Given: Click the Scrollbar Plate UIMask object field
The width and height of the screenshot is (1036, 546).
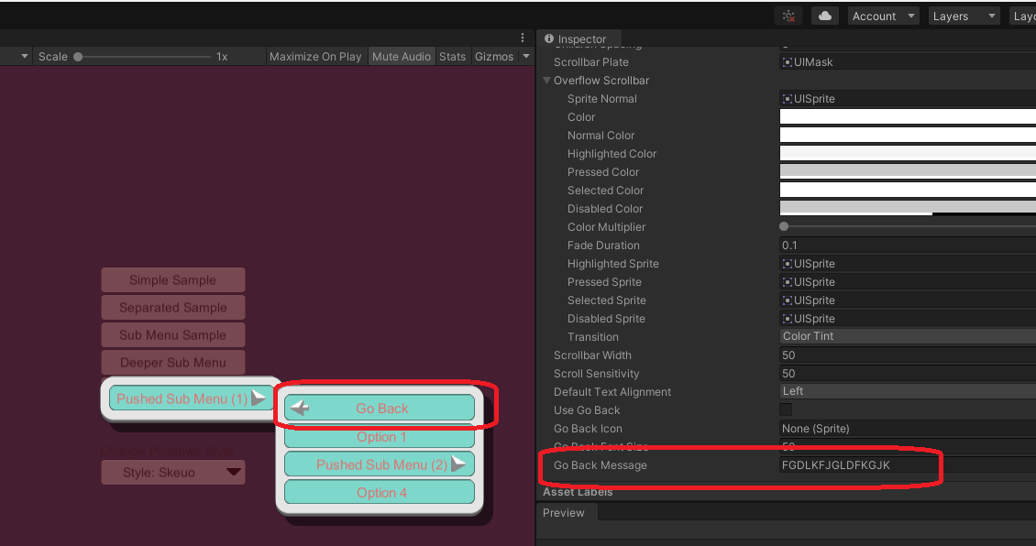Looking at the screenshot, I should tap(907, 62).
